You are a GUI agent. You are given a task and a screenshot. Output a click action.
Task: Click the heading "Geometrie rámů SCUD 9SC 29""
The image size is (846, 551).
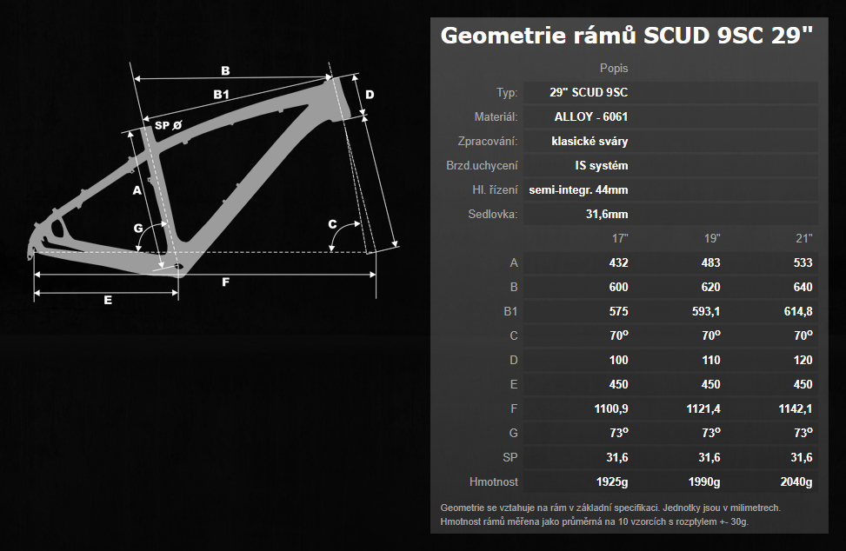tap(626, 36)
